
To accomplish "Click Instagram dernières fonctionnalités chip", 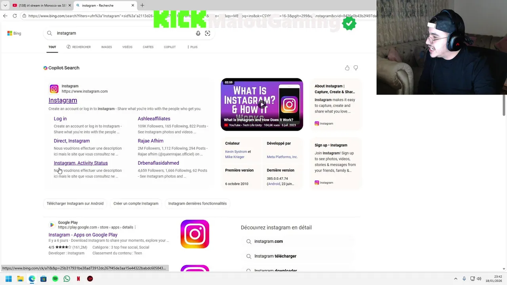I will (197, 203).
